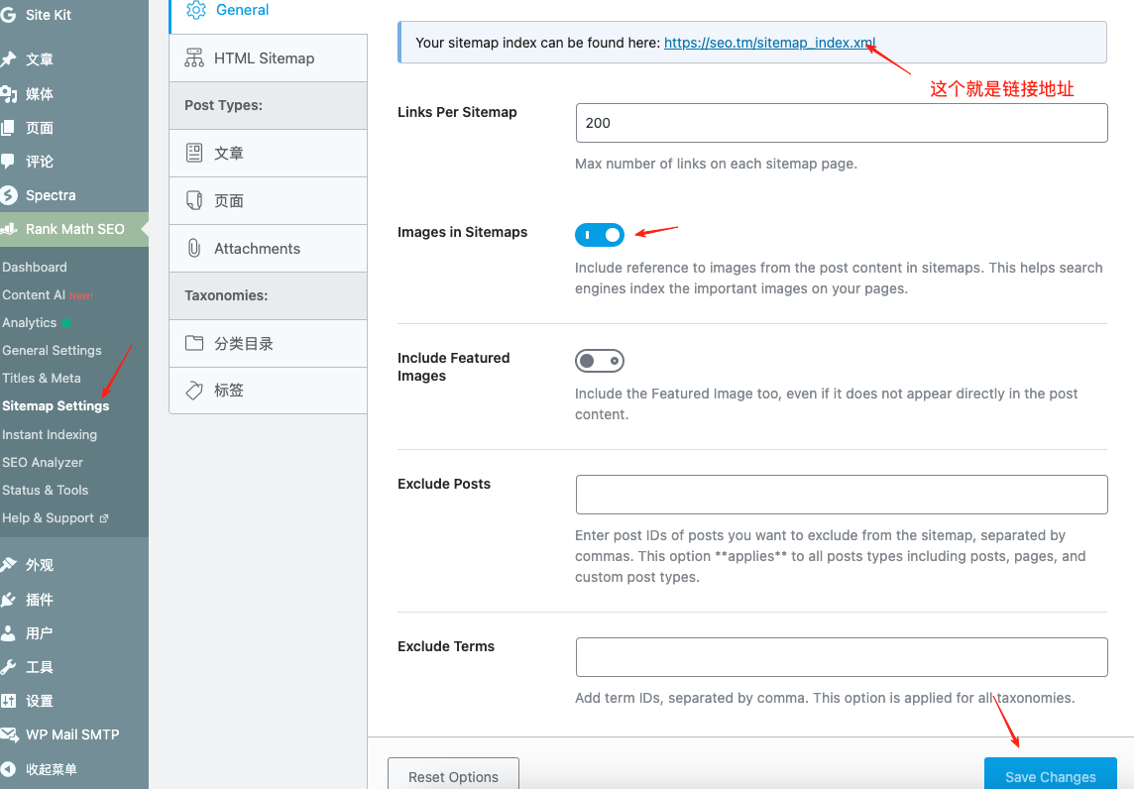Switch to the General tab
The width and height of the screenshot is (1134, 789).
tap(242, 10)
